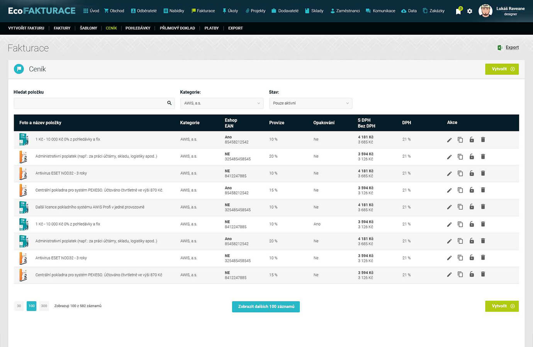Click the user avatar of Lukáš Raveane
This screenshot has width=533, height=347.
tap(485, 11)
